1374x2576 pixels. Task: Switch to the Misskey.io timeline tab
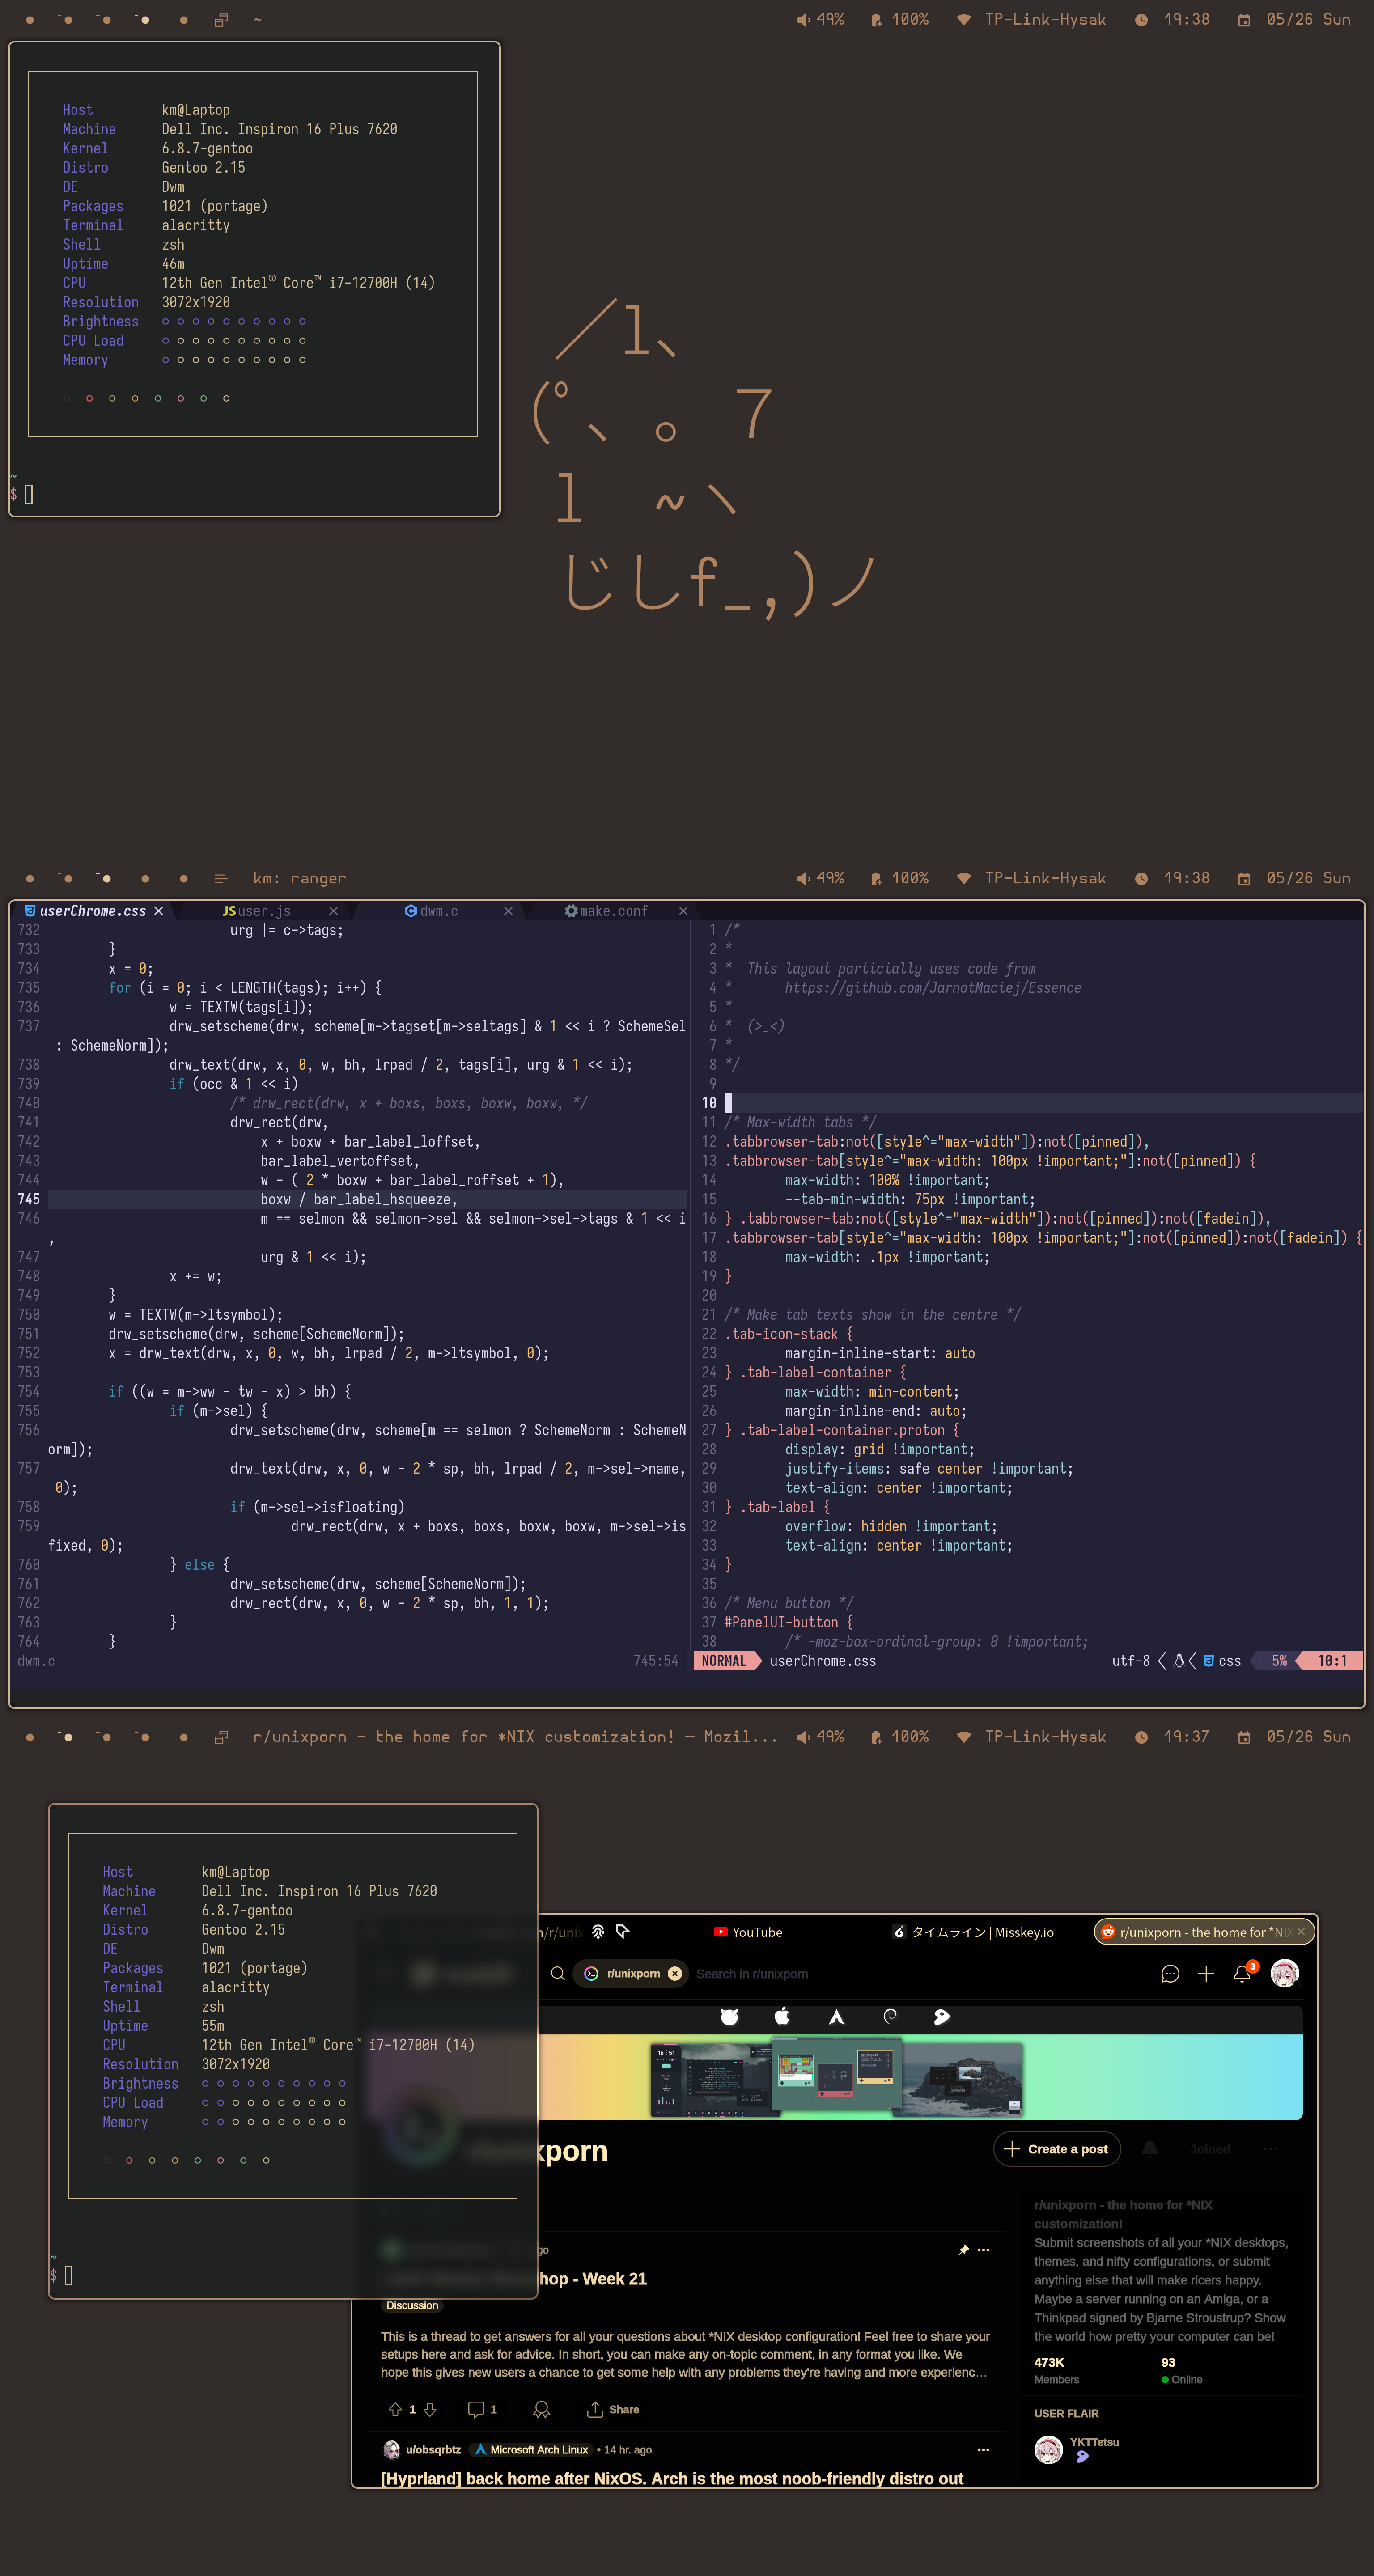[972, 1932]
